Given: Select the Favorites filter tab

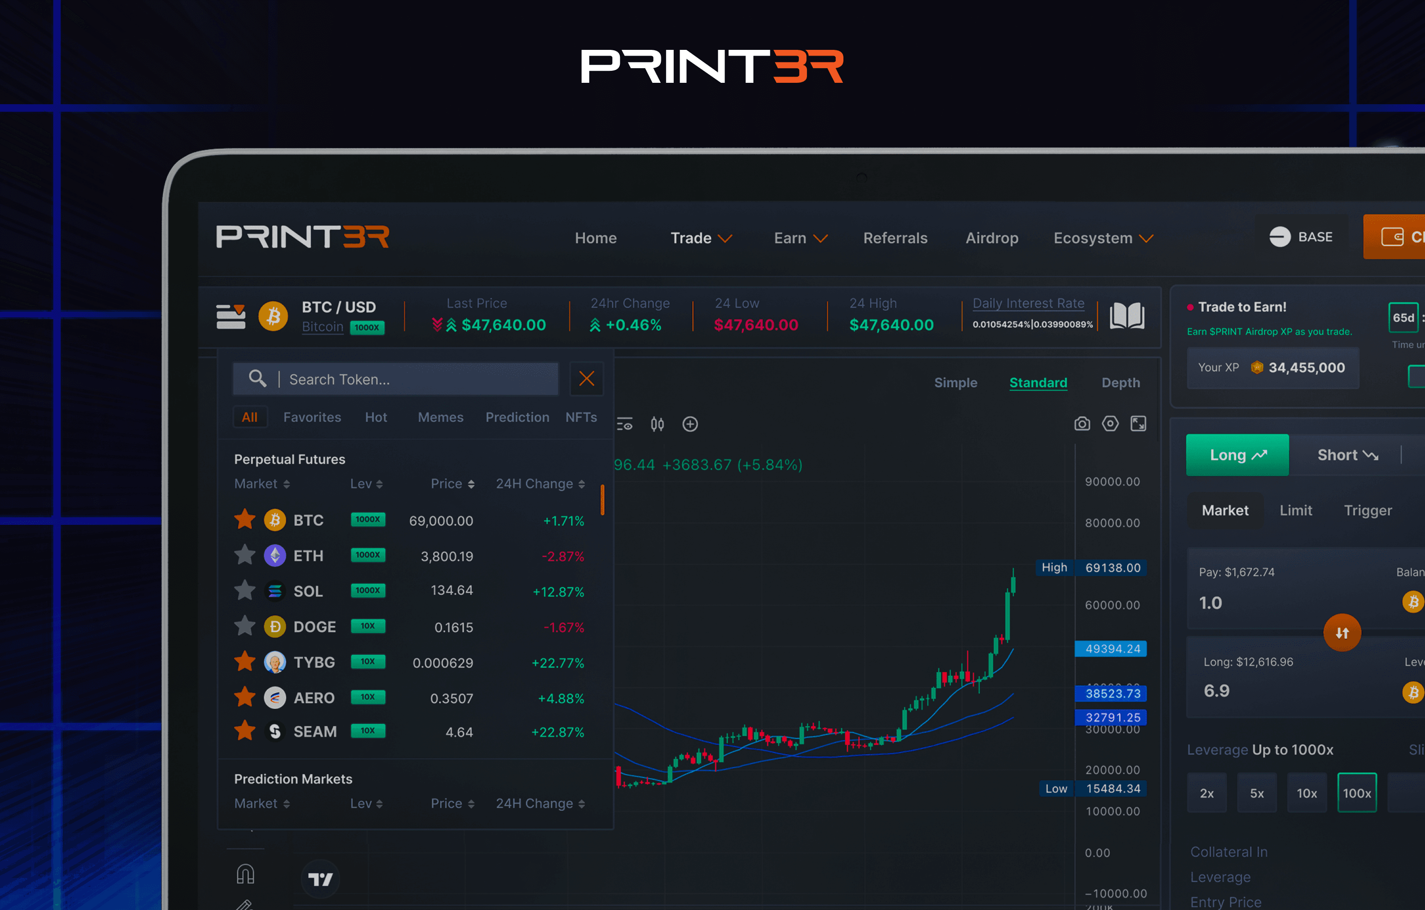Looking at the screenshot, I should pyautogui.click(x=312, y=417).
